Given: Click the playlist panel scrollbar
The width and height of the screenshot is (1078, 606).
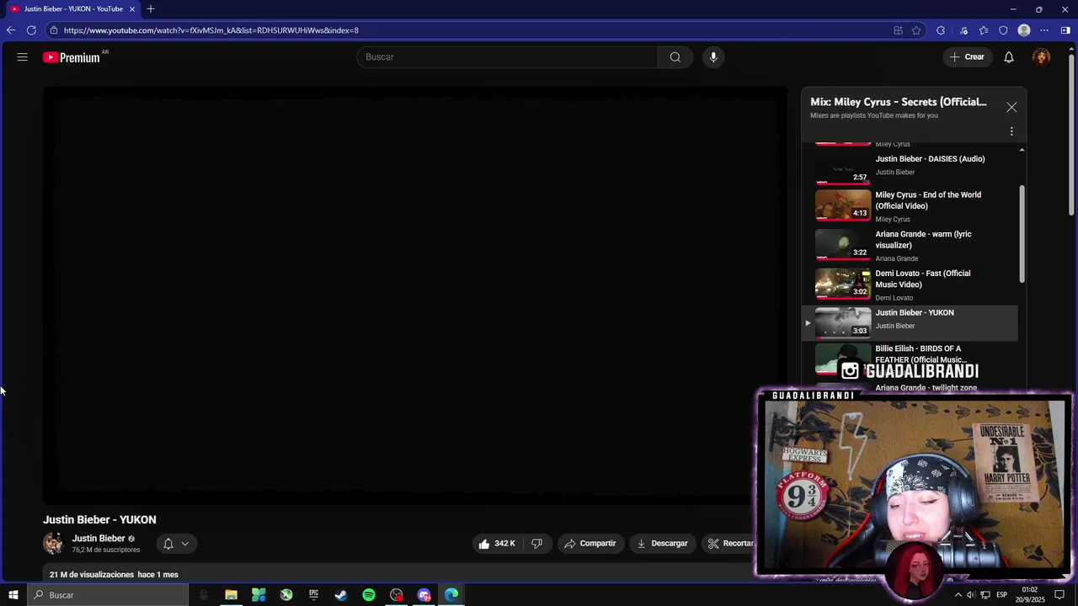Looking at the screenshot, I should pyautogui.click(x=1022, y=234).
